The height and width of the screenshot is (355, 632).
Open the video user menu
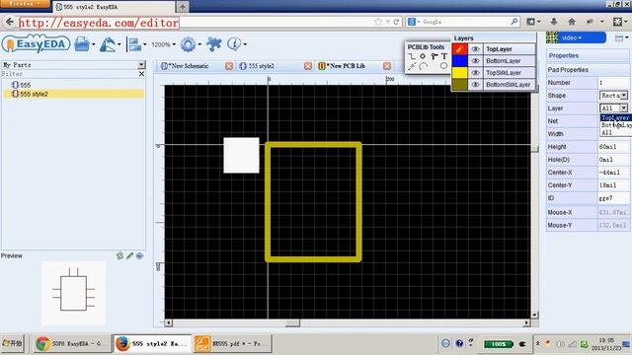click(x=582, y=37)
